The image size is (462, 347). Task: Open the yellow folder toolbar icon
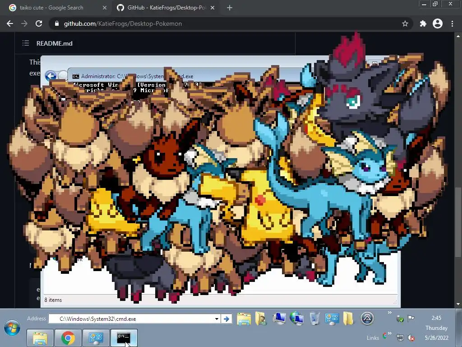pos(348,319)
